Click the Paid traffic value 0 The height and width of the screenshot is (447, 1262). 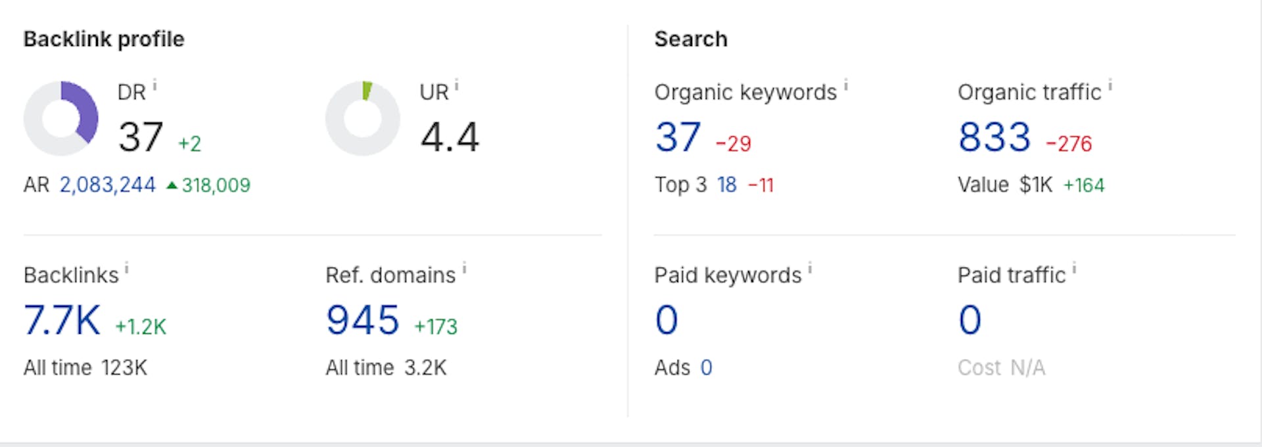[970, 320]
